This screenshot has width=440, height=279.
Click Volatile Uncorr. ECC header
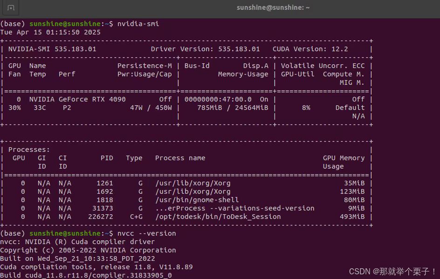tap(323, 66)
